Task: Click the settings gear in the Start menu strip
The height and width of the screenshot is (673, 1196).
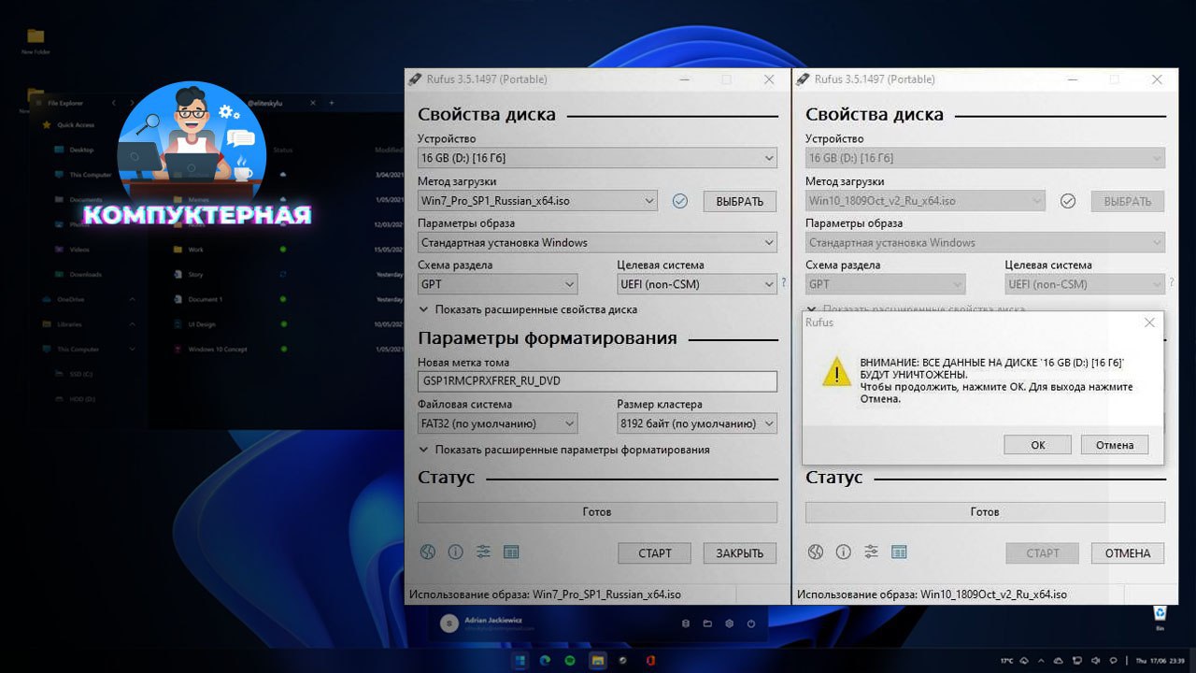Action: tap(729, 623)
